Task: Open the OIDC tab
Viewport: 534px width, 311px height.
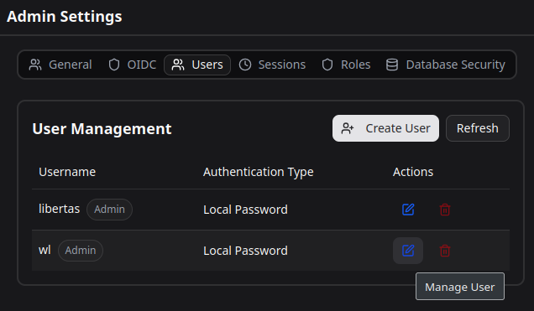Action: 132,65
